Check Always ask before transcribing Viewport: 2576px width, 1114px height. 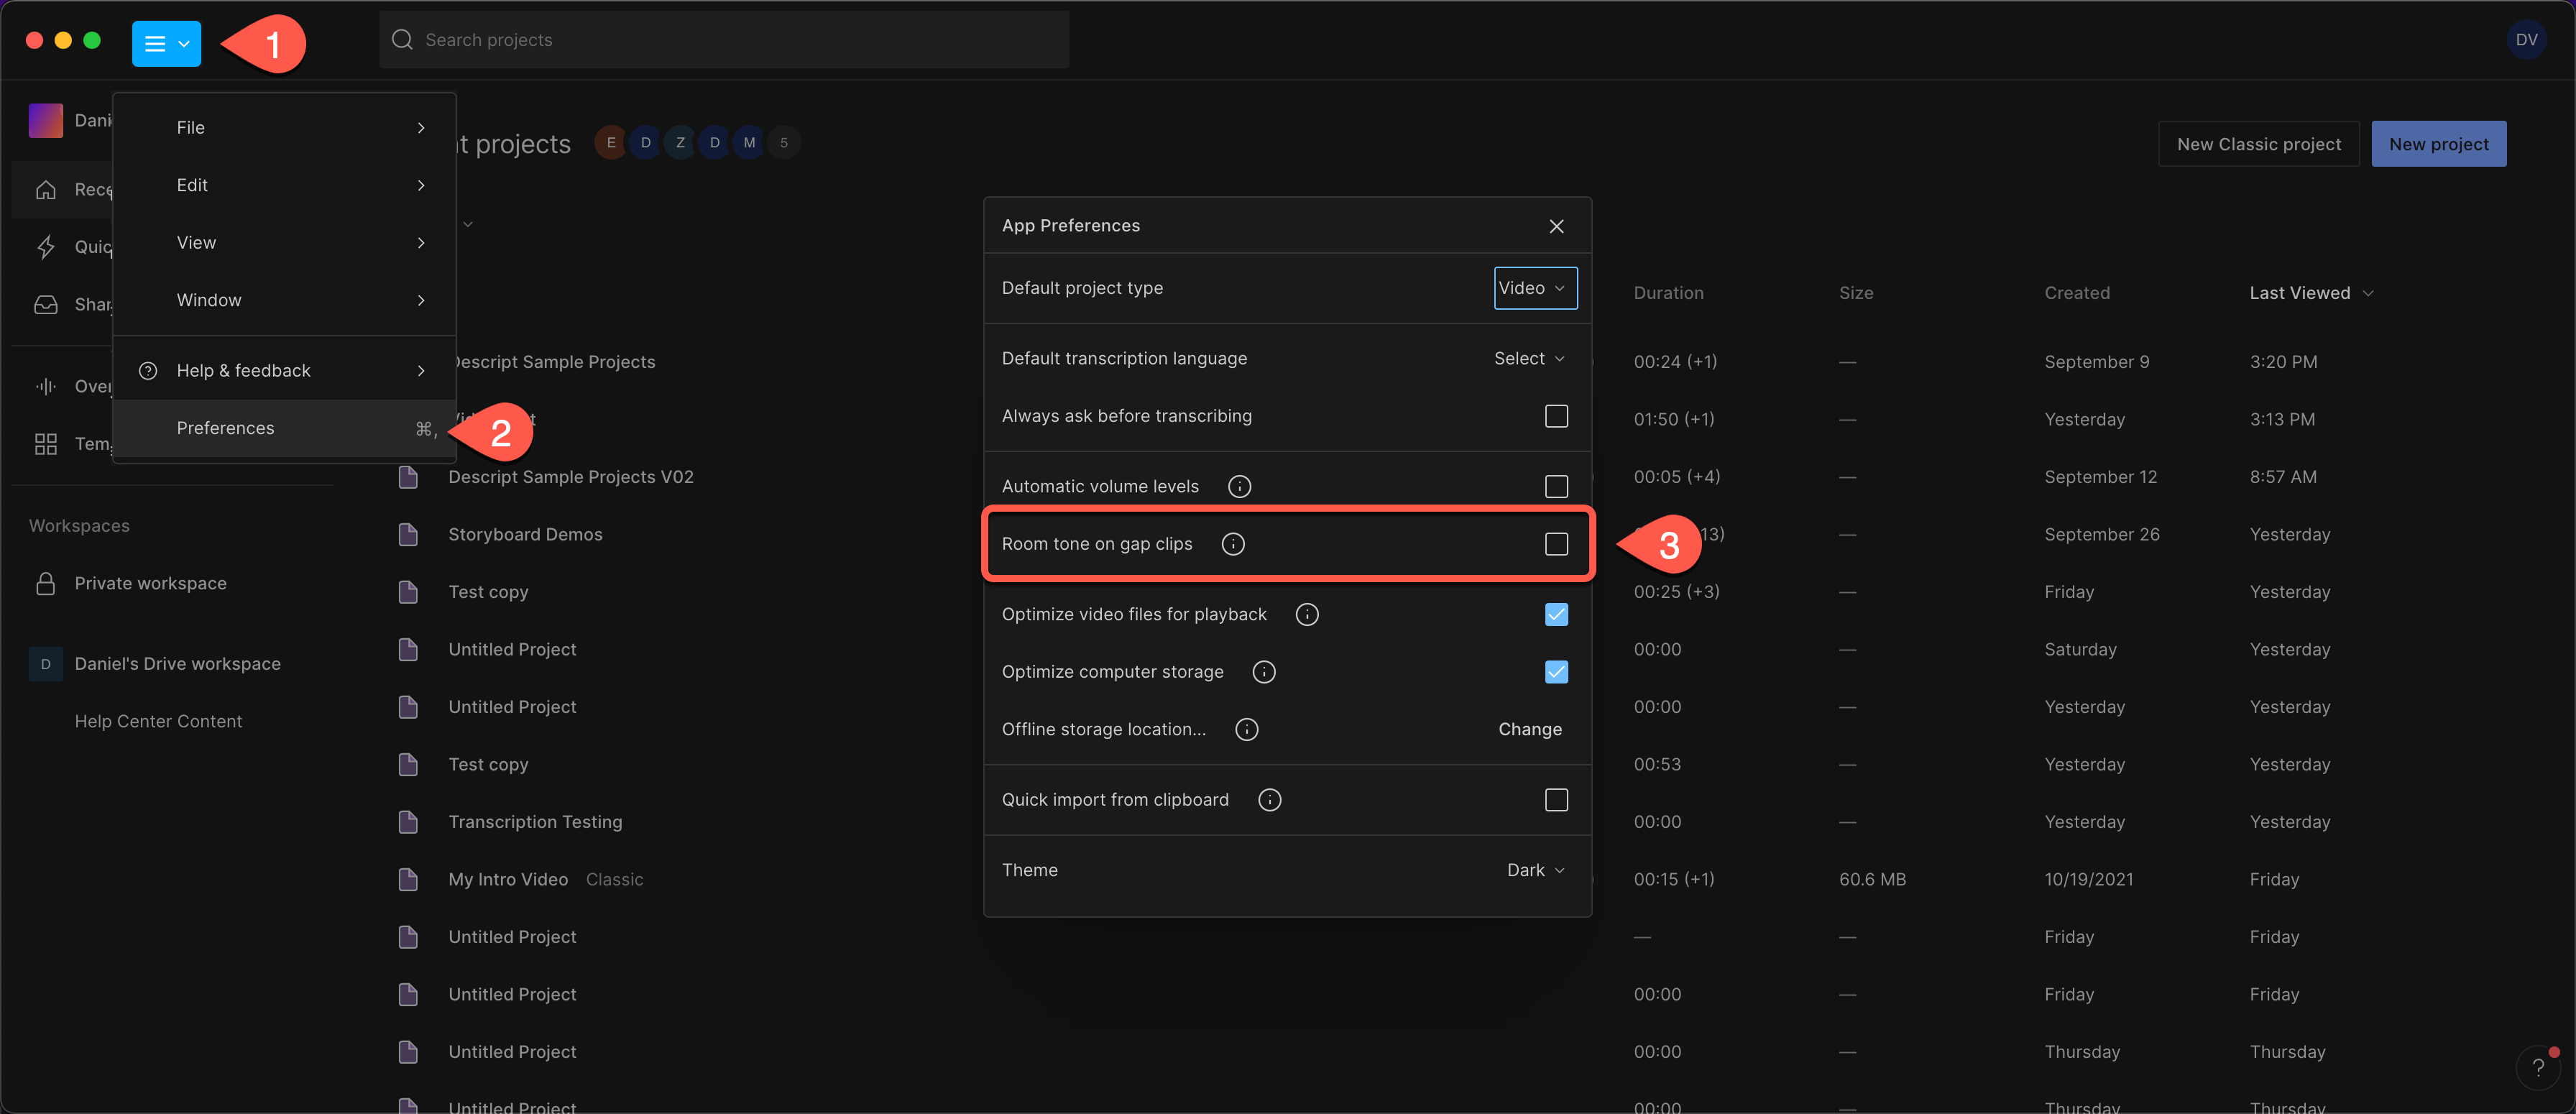(1556, 416)
